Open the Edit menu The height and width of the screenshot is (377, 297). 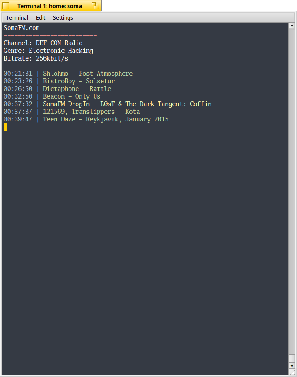40,17
